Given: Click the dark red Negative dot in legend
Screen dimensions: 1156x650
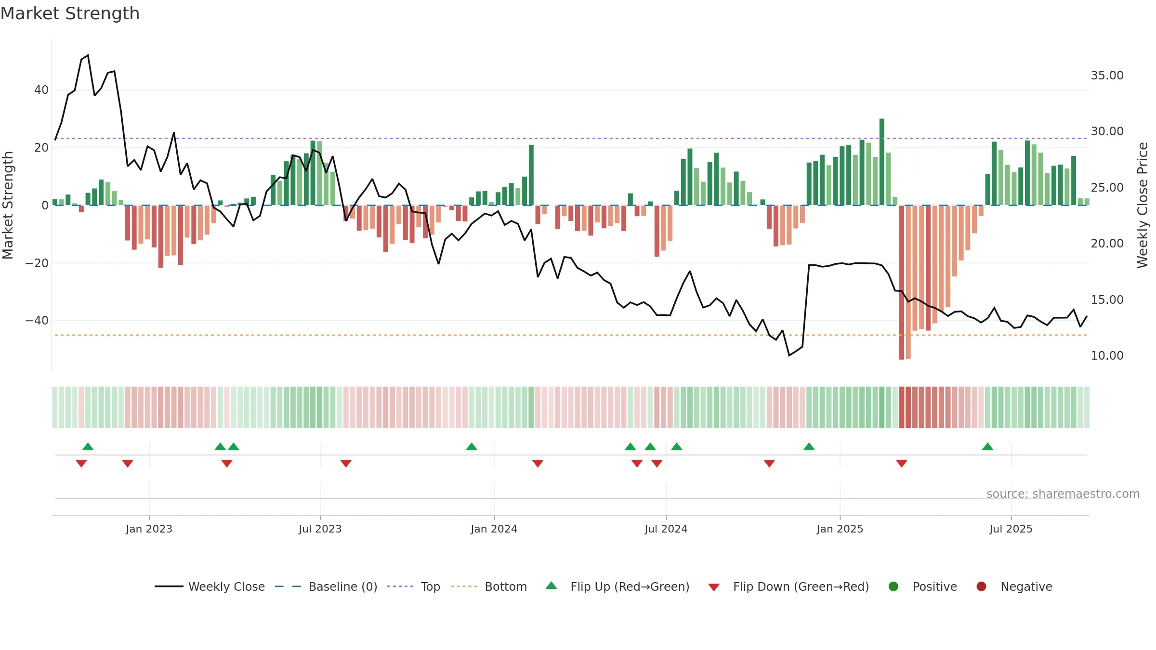Looking at the screenshot, I should (x=981, y=586).
